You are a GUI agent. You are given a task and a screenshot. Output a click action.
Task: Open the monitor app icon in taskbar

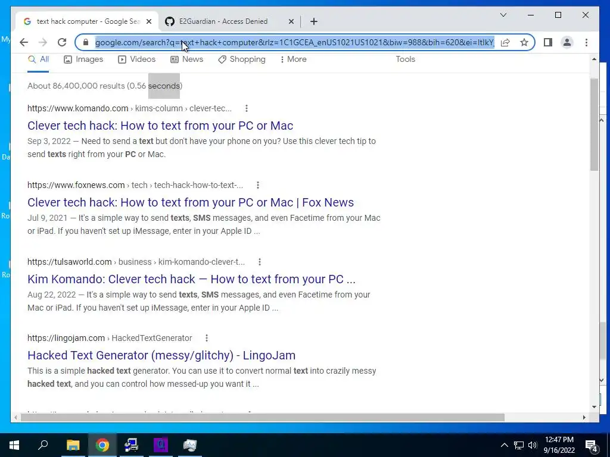click(x=190, y=445)
